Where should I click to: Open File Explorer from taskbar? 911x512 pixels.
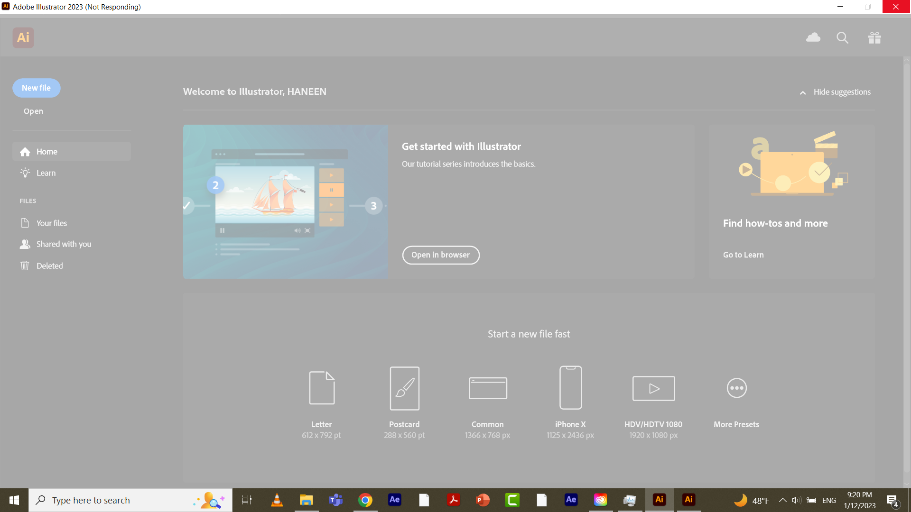coord(306,500)
